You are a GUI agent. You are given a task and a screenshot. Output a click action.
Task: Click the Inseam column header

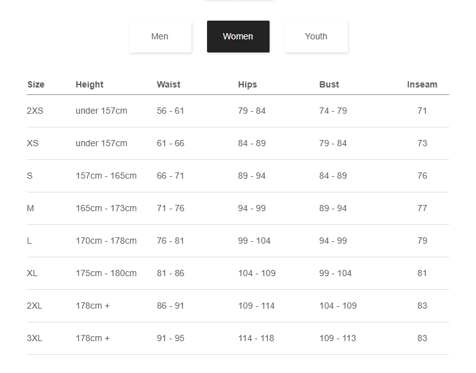point(422,84)
